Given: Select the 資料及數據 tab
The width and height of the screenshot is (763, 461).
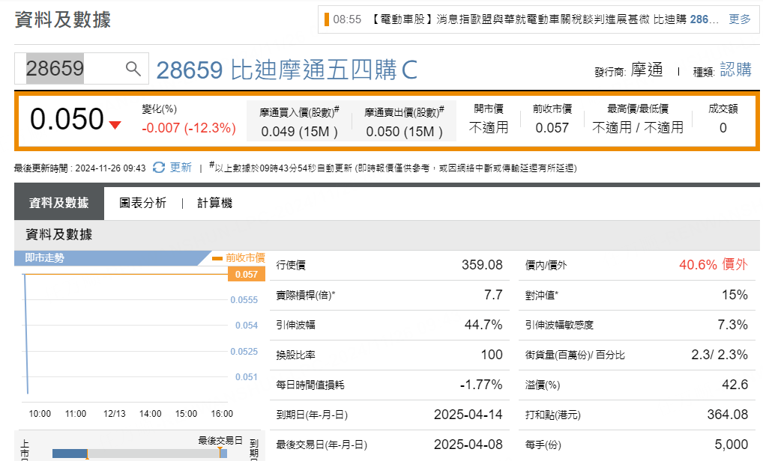Looking at the screenshot, I should coord(59,203).
